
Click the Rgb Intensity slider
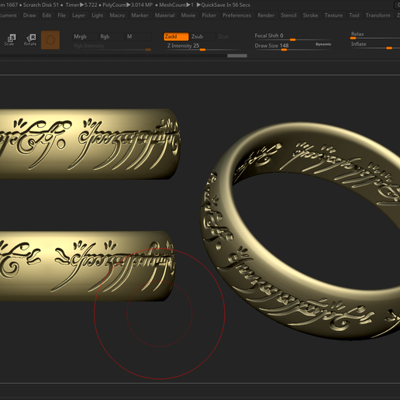click(x=112, y=47)
